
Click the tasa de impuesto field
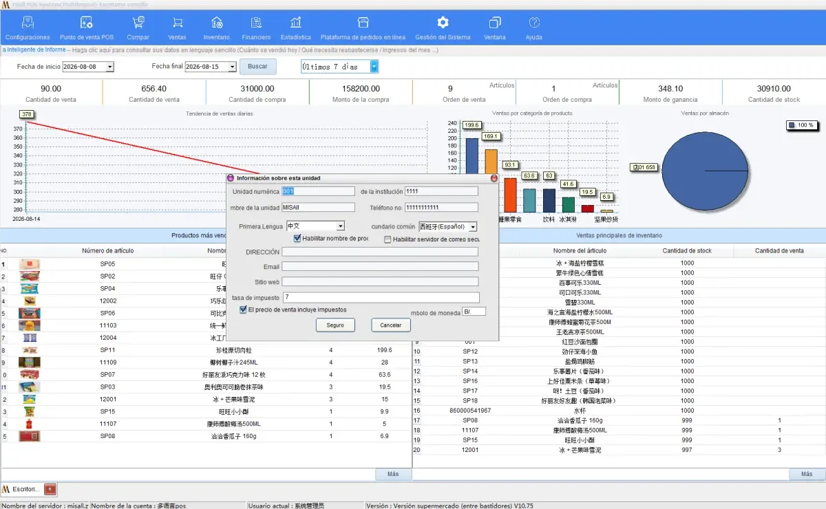(x=380, y=297)
